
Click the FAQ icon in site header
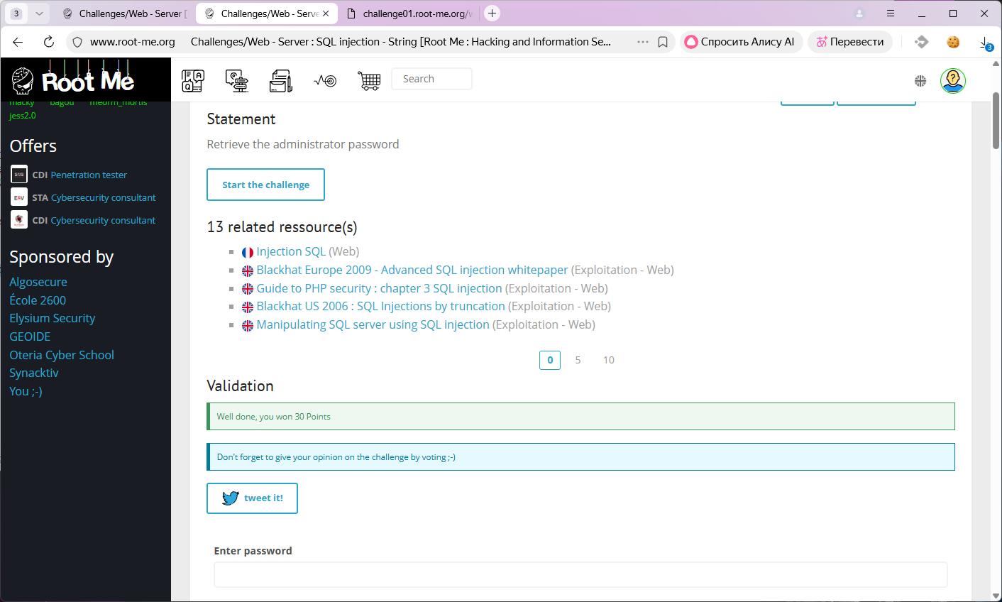(192, 81)
